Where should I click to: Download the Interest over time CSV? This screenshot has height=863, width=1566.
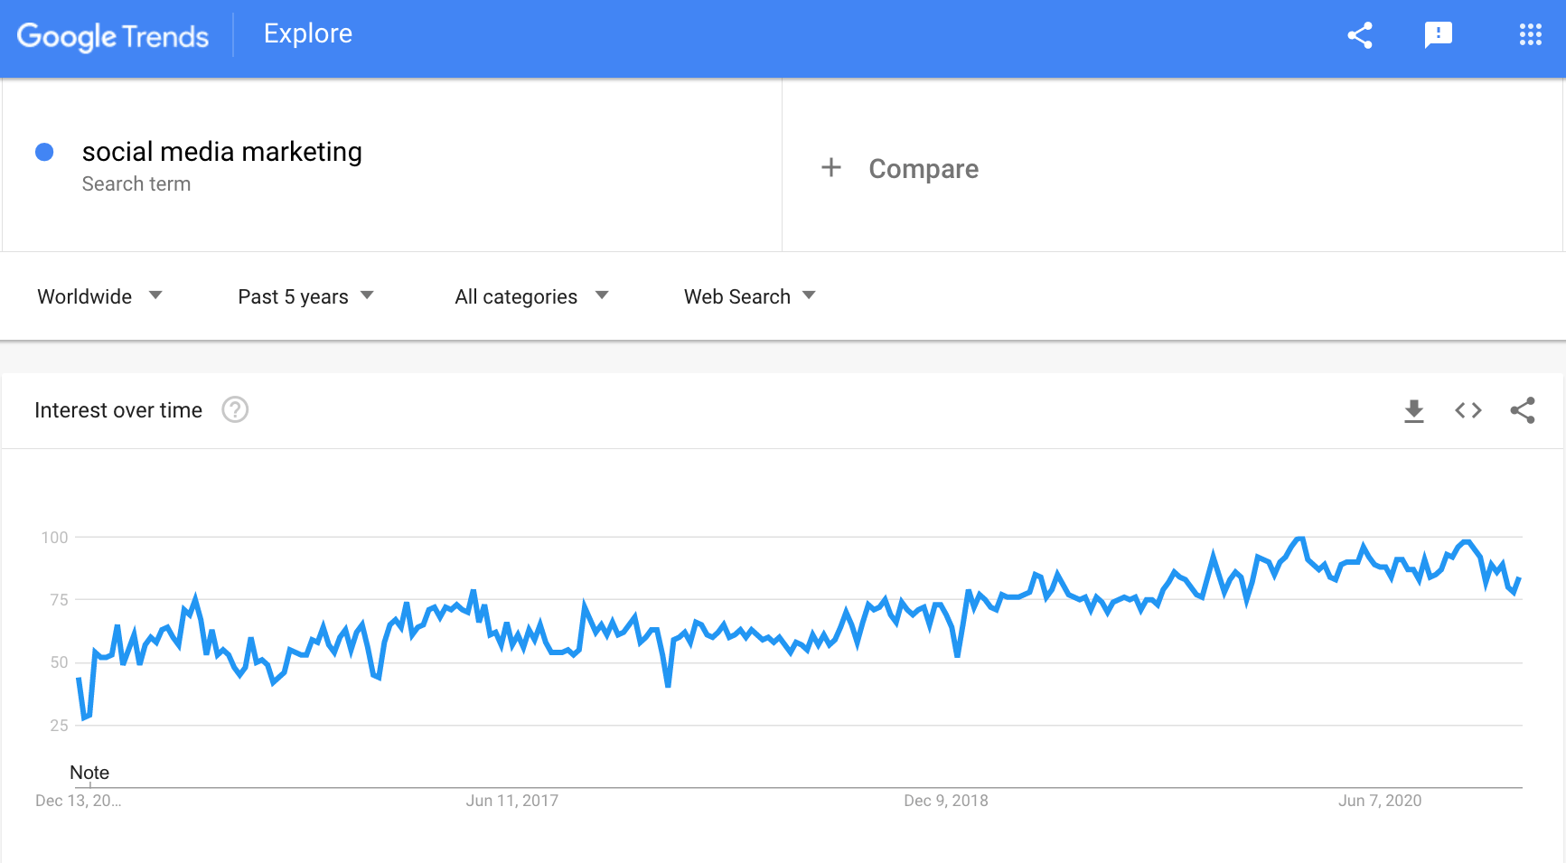click(1413, 411)
